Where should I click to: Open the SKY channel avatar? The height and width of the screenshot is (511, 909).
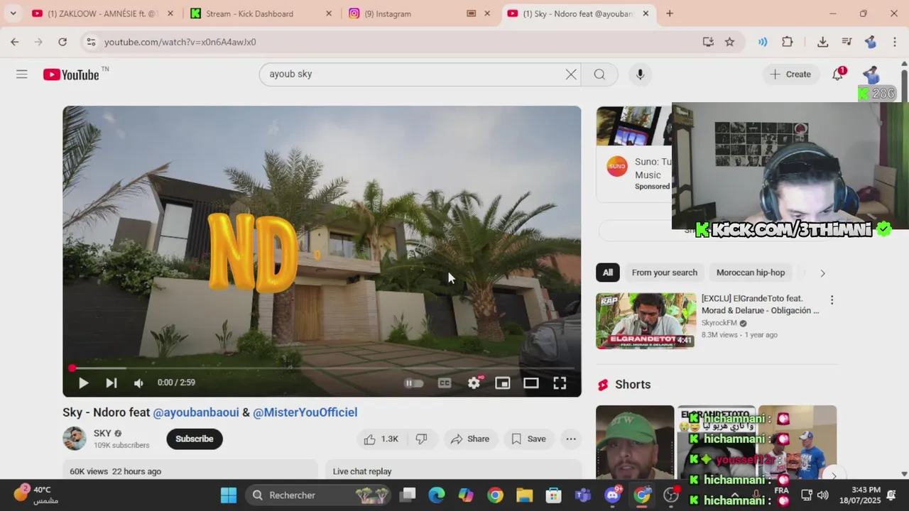click(75, 439)
